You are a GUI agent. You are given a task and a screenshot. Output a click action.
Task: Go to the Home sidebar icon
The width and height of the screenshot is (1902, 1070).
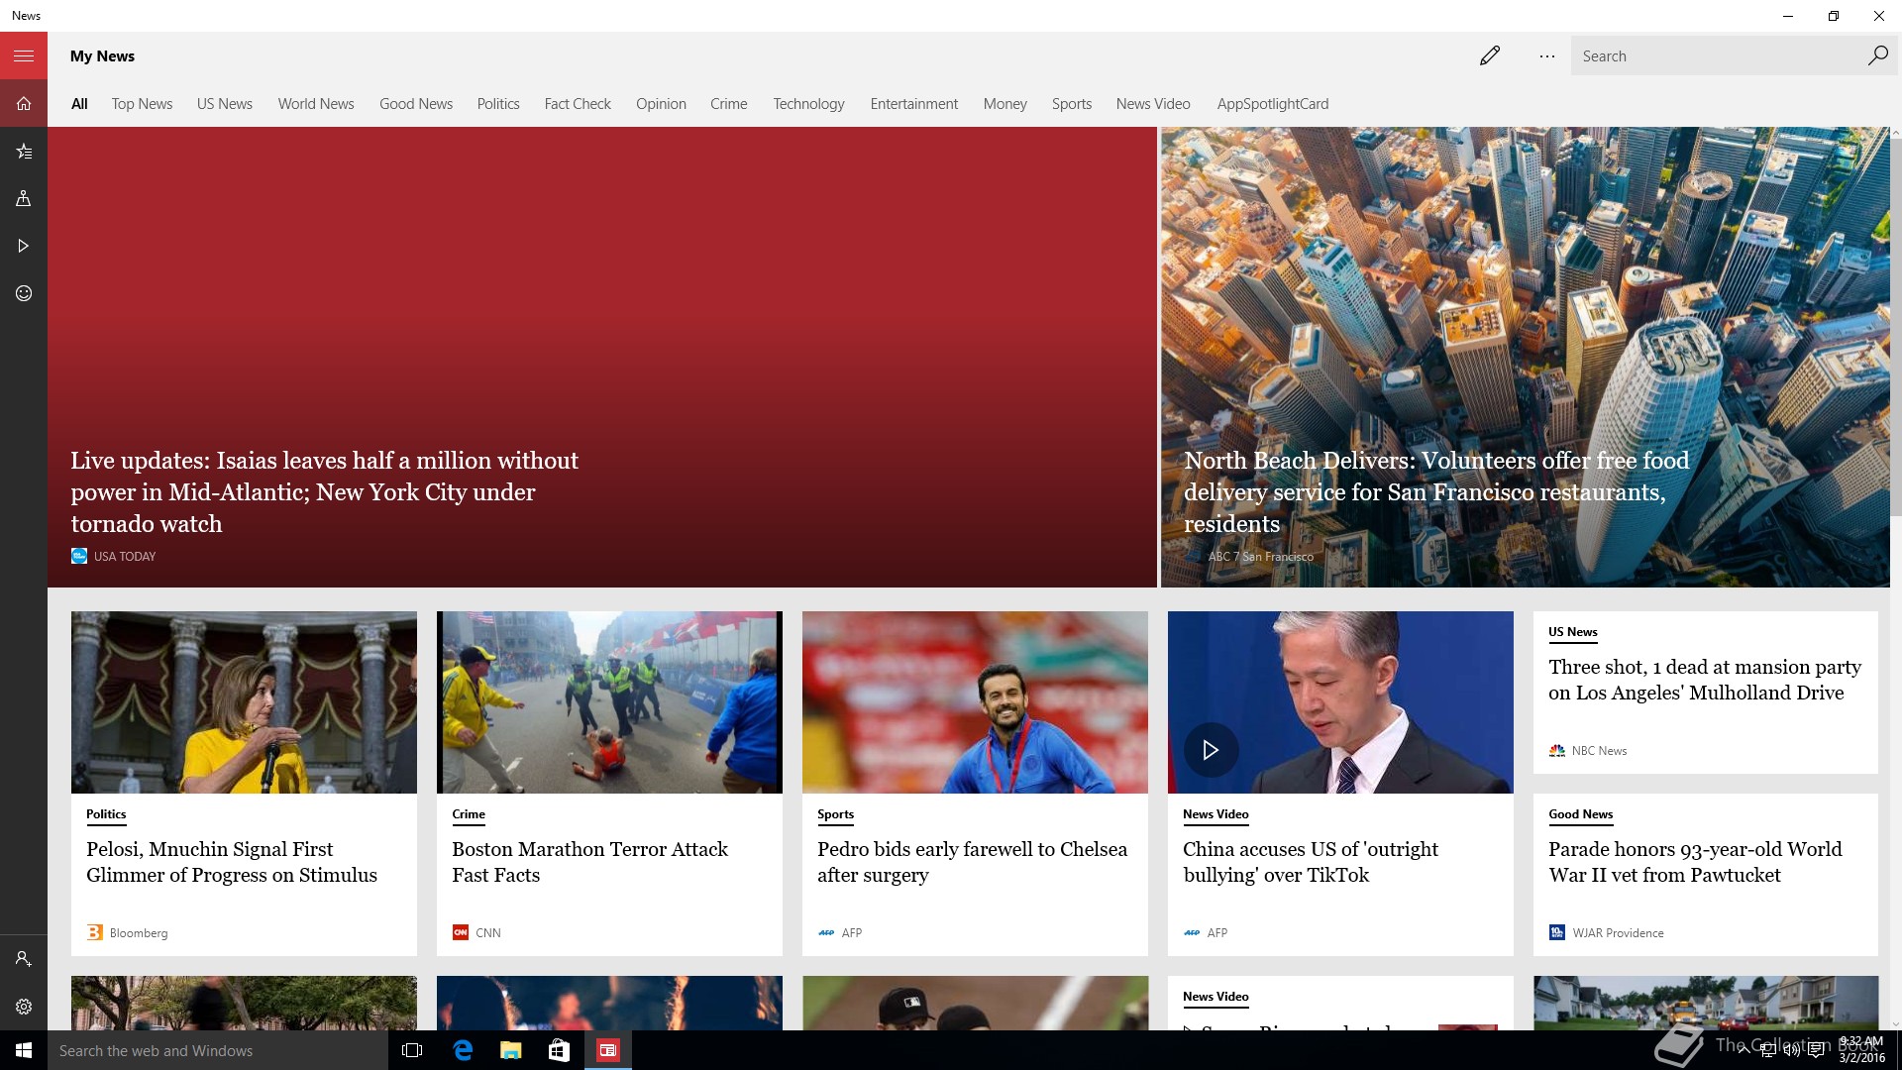(24, 104)
